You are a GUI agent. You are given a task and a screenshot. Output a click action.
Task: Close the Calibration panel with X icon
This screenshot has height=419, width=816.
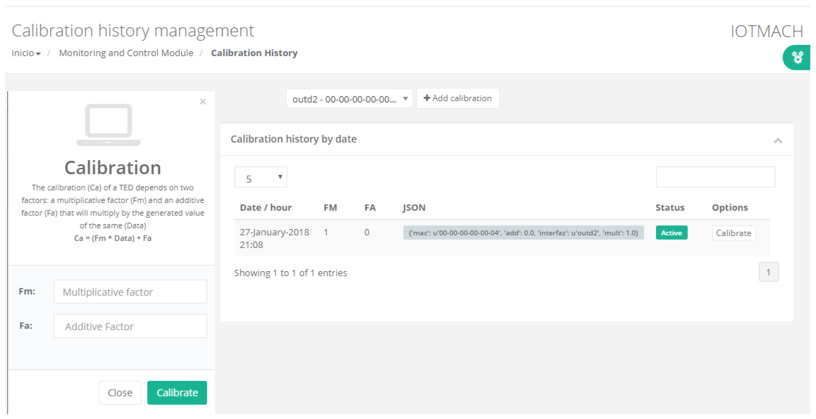point(203,101)
